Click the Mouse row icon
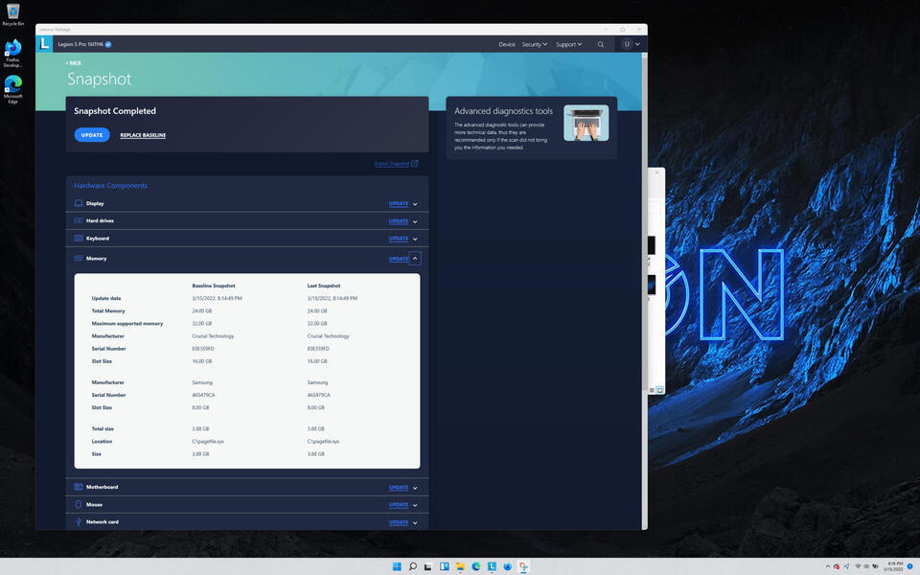Screen dimensions: 920x575 [x=79, y=505]
